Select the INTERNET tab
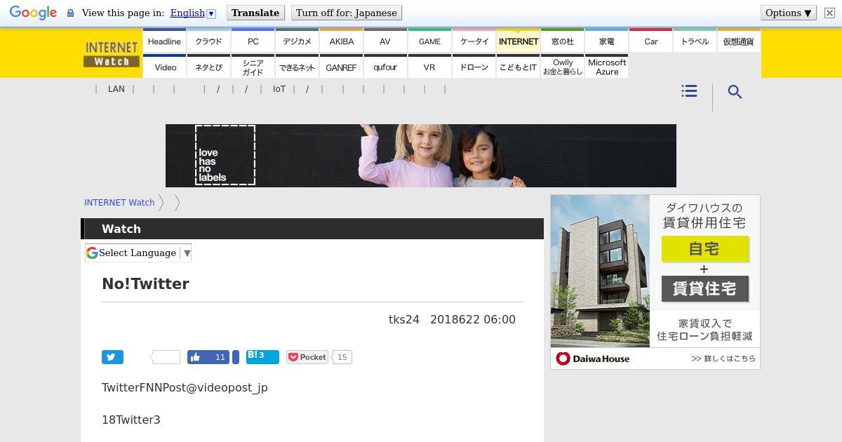This screenshot has height=442, width=842. tap(518, 41)
